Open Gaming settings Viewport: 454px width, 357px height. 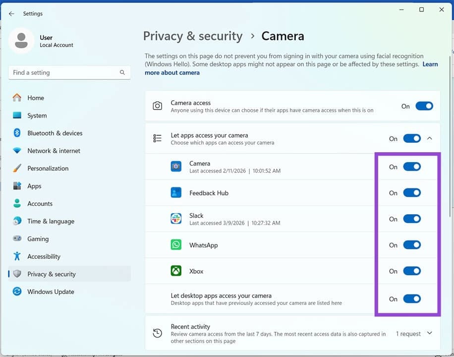[38, 238]
